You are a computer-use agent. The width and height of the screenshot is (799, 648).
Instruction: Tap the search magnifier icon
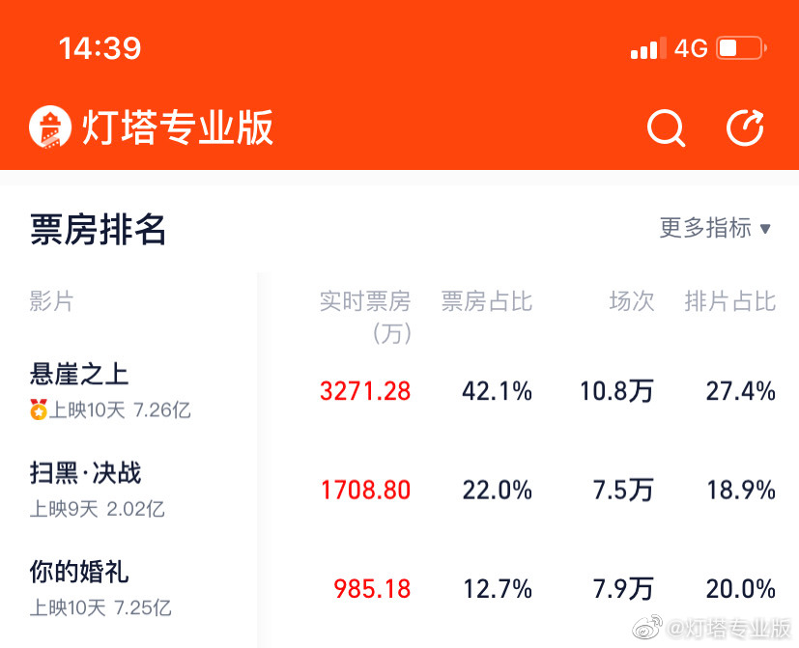coord(666,127)
